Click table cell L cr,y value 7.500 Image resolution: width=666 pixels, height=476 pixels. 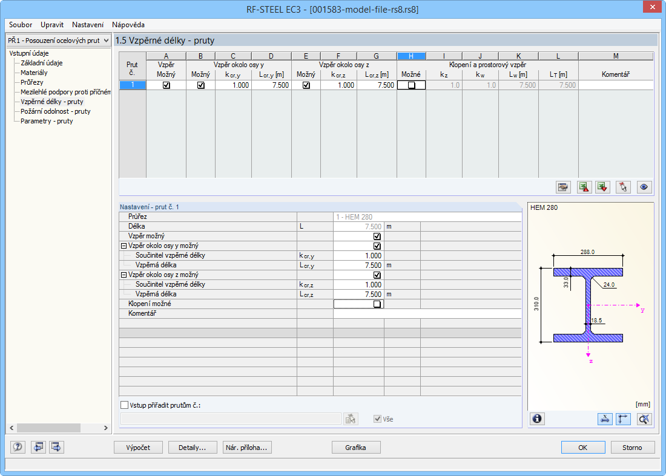(271, 85)
